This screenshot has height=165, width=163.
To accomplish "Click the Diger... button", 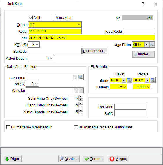I will pyautogui.click(x=13, y=159).
